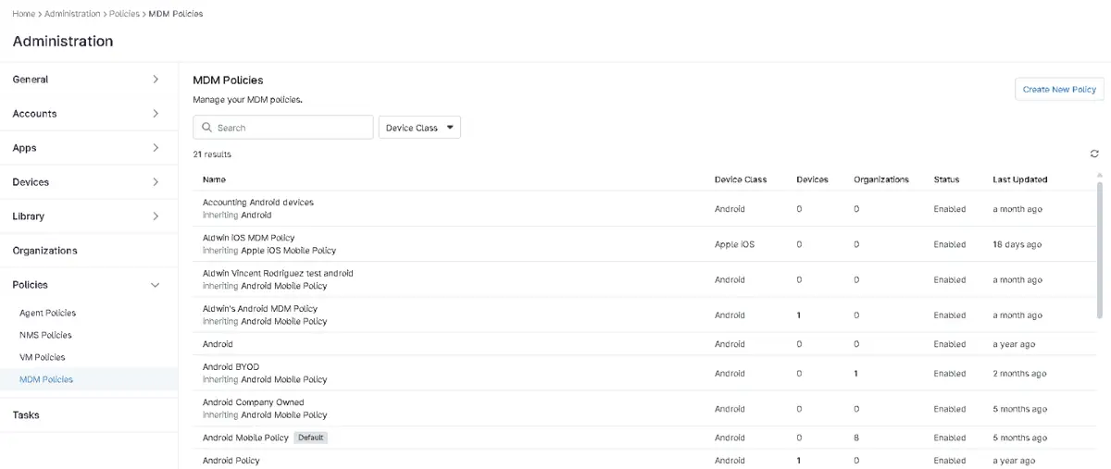Open the policy named exactly Android

coord(218,344)
